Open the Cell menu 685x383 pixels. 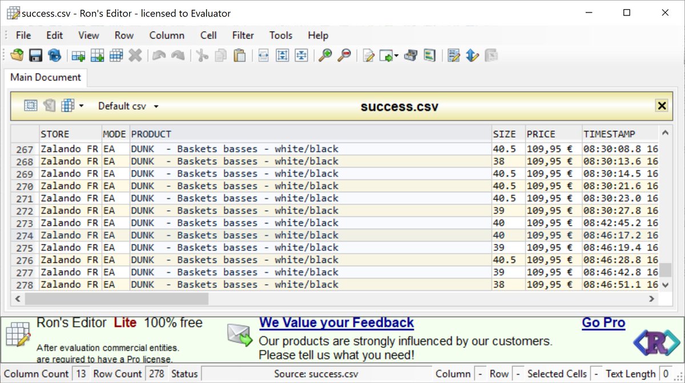[x=208, y=35]
